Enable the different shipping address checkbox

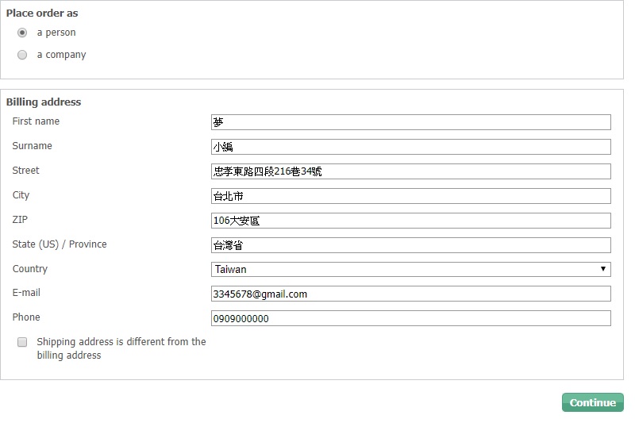[22, 342]
